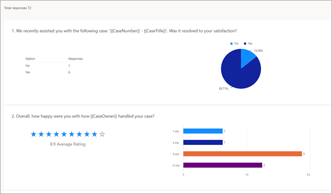Click the '8.9 Average Rating' text
The height and width of the screenshot is (194, 332).
68,144
